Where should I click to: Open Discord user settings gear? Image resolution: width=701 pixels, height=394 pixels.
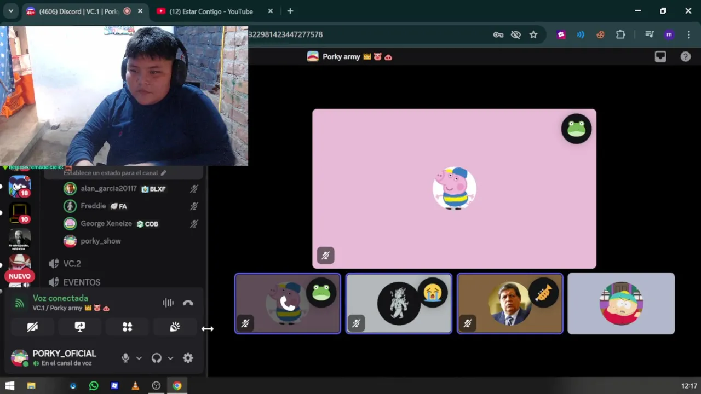[188, 358]
